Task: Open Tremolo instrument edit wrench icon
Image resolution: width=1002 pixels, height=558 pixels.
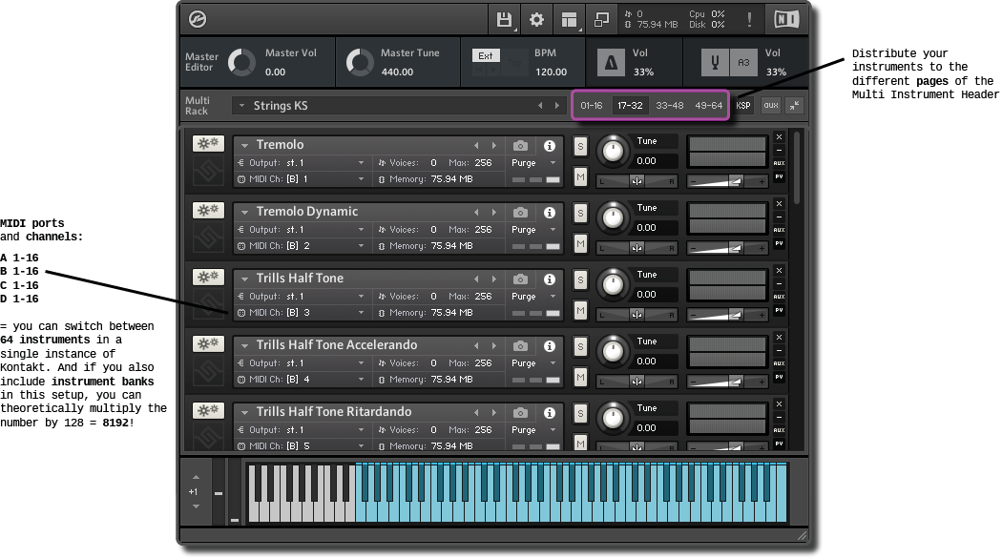Action: click(208, 143)
